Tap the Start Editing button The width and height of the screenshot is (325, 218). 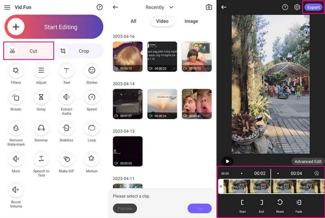tap(54, 27)
